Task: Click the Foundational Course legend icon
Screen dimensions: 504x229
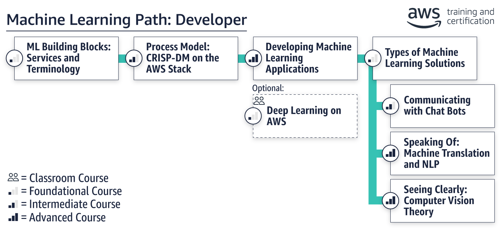Action: tap(13, 191)
